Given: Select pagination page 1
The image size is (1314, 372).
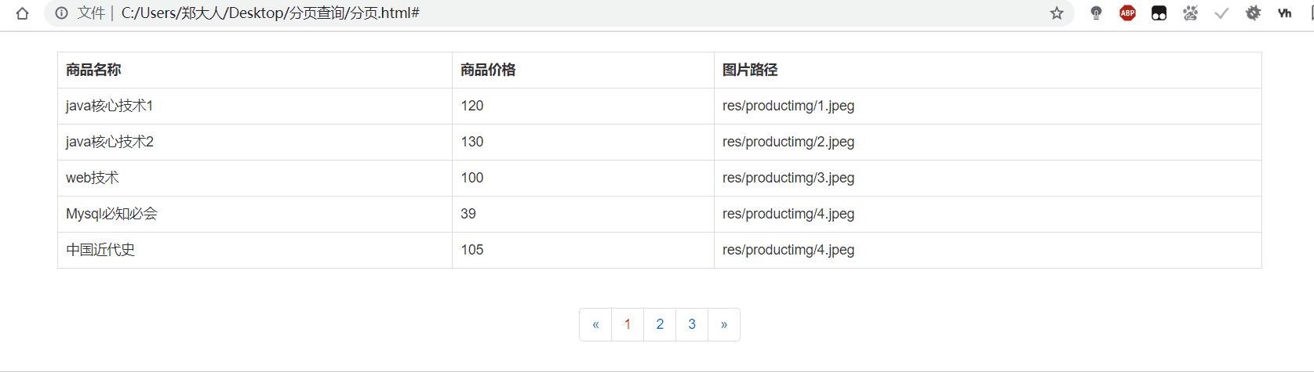Looking at the screenshot, I should tap(628, 324).
